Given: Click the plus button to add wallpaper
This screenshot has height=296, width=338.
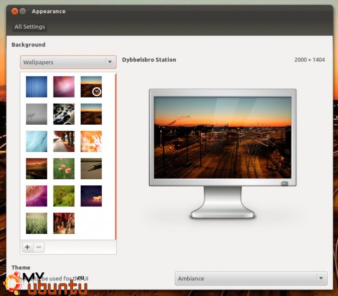Looking at the screenshot, I should [x=27, y=247].
